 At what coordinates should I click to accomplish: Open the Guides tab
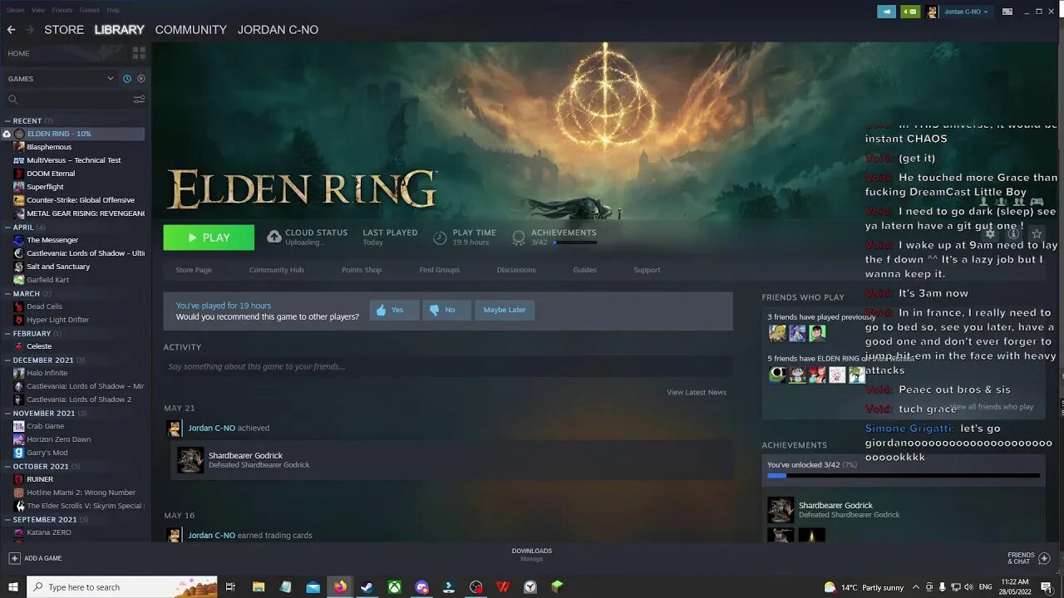pos(585,270)
